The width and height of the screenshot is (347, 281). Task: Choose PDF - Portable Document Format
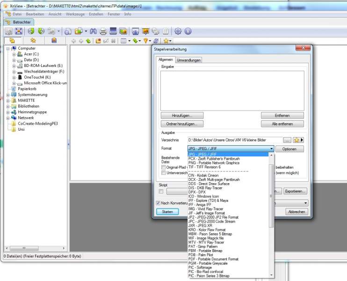tap(228, 259)
